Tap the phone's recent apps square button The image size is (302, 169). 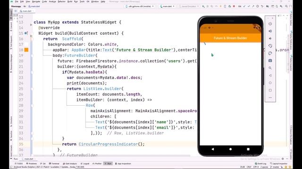pyautogui.click(x=248, y=149)
